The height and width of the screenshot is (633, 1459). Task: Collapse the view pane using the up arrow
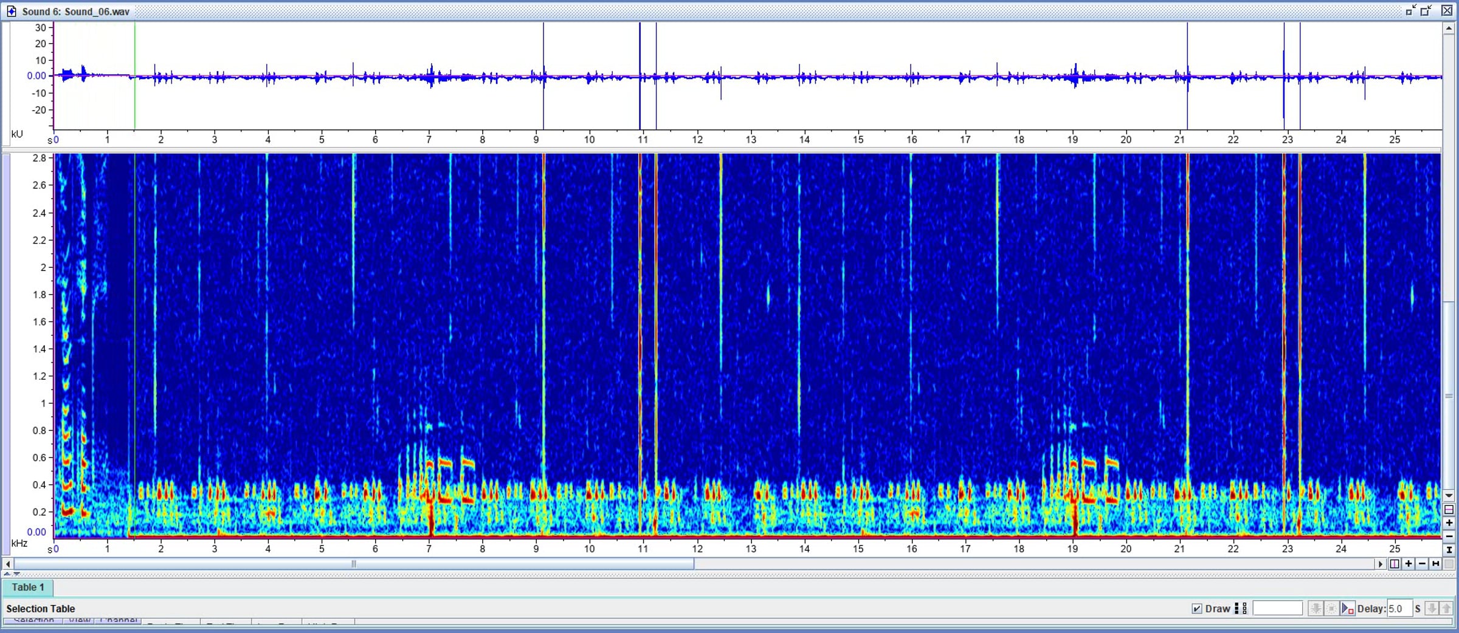pos(7,573)
